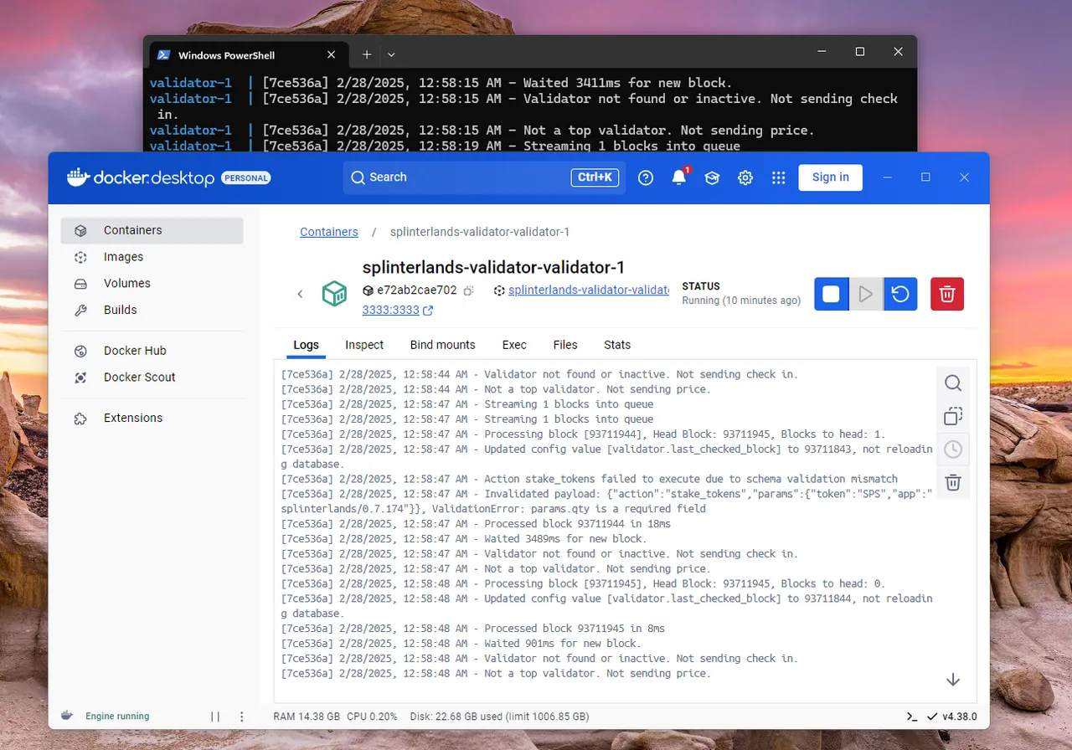Viewport: 1072px width, 750px height.
Task: Open PowerShell tab profile dropdown arrow
Action: [x=391, y=54]
